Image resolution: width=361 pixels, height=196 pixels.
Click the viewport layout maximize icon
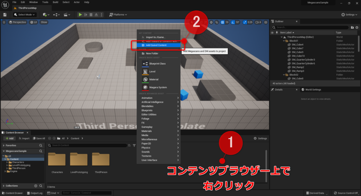tap(266, 22)
